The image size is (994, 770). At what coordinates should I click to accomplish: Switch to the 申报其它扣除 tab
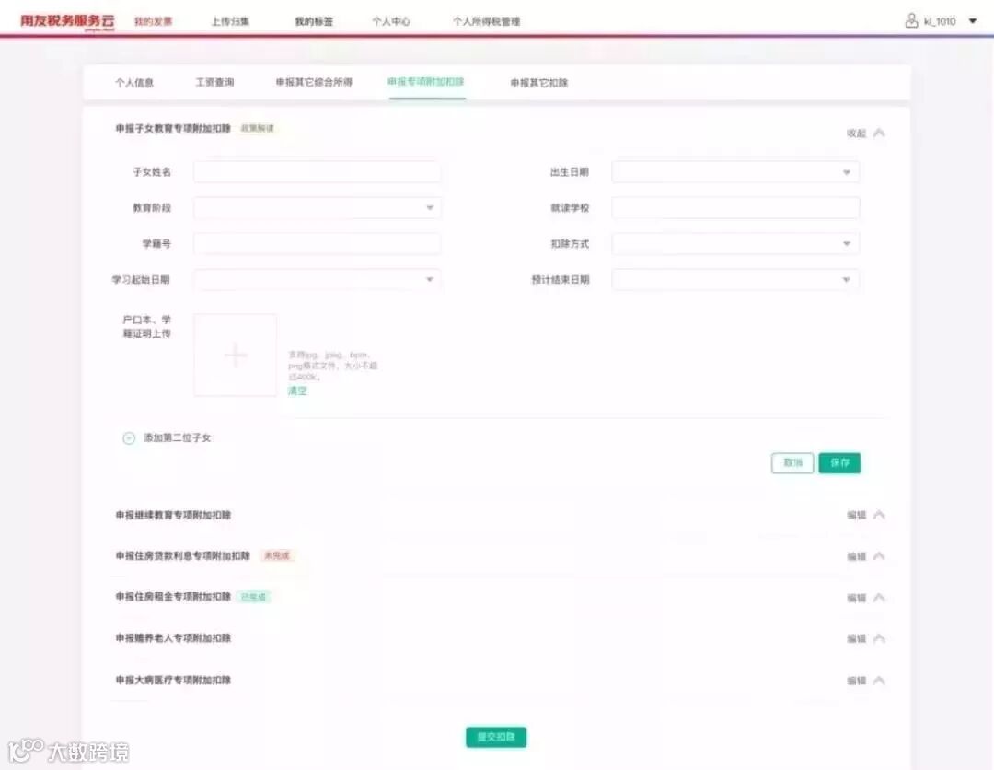pyautogui.click(x=539, y=83)
